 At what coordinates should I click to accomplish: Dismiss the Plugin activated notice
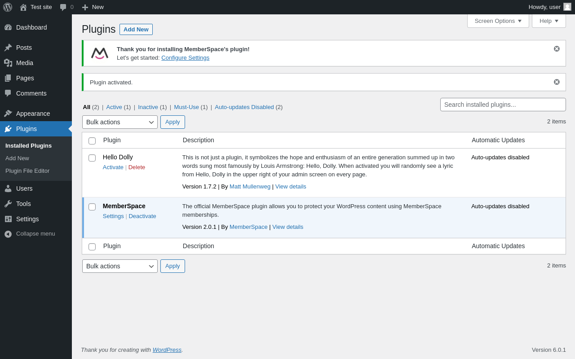557,82
